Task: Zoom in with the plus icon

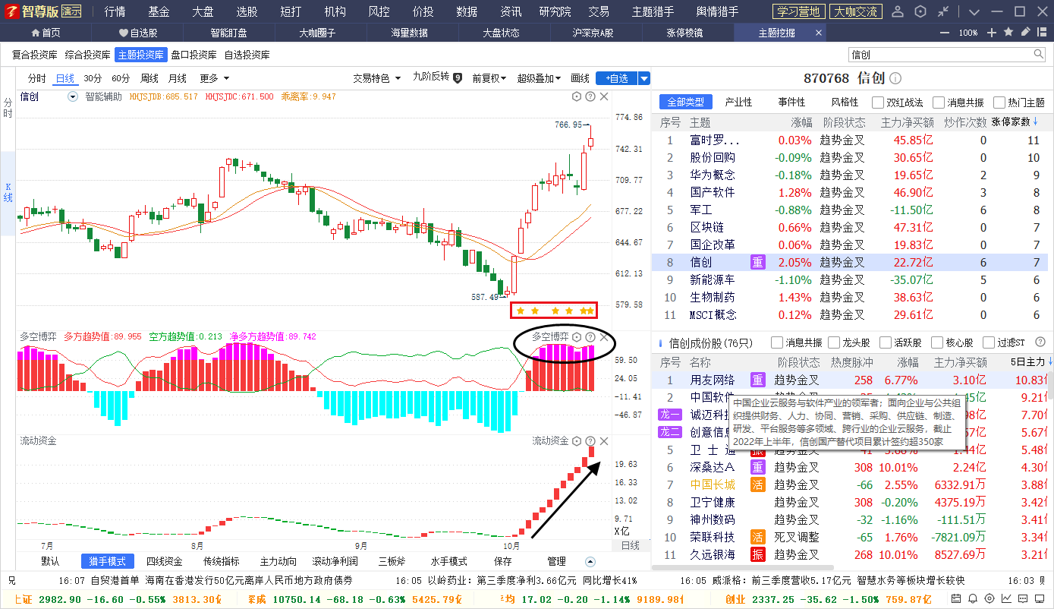Action: coord(992,33)
